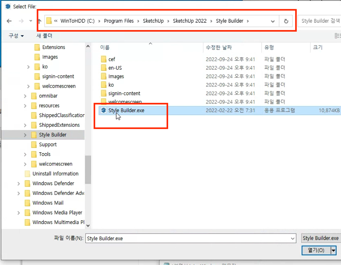Sort by 이름 column header
Viewport: 341px width, 265px height.
105,47
